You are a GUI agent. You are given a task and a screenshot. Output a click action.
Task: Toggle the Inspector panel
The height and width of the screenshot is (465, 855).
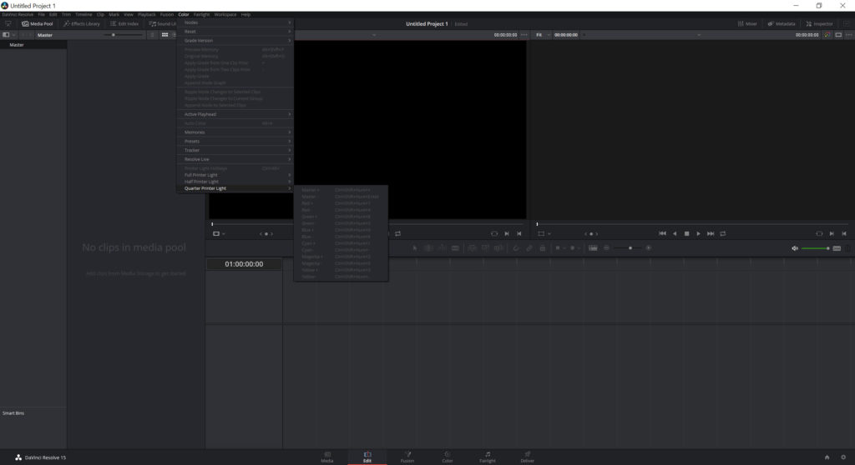(820, 24)
